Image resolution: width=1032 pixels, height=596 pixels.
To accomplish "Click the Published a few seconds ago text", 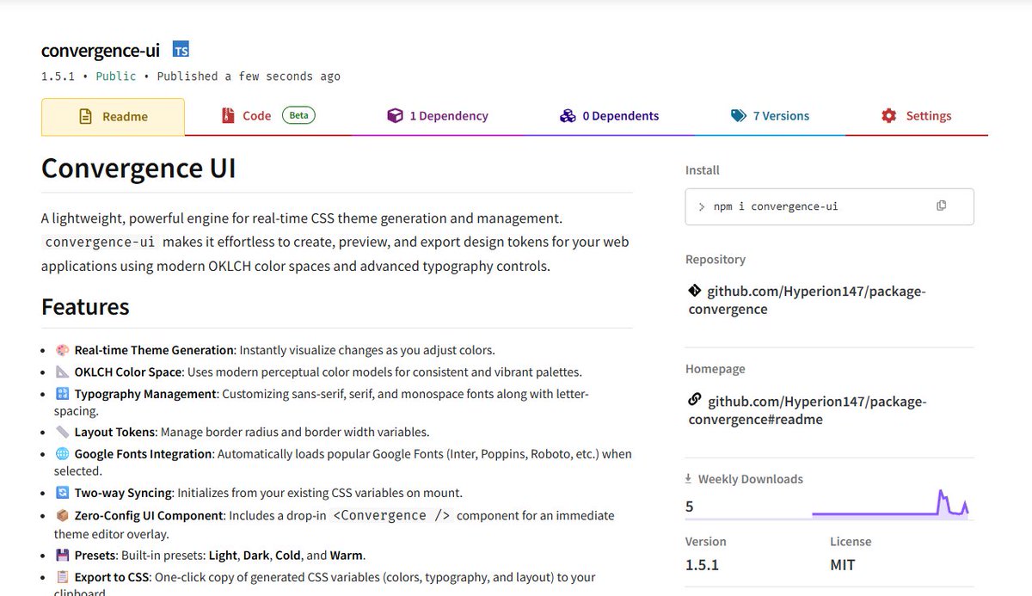I will point(249,77).
